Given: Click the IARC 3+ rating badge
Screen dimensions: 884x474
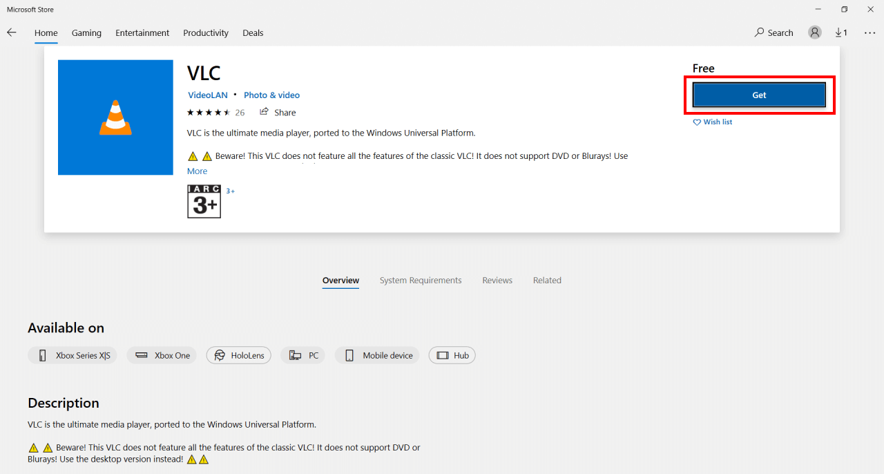Looking at the screenshot, I should tap(204, 202).
